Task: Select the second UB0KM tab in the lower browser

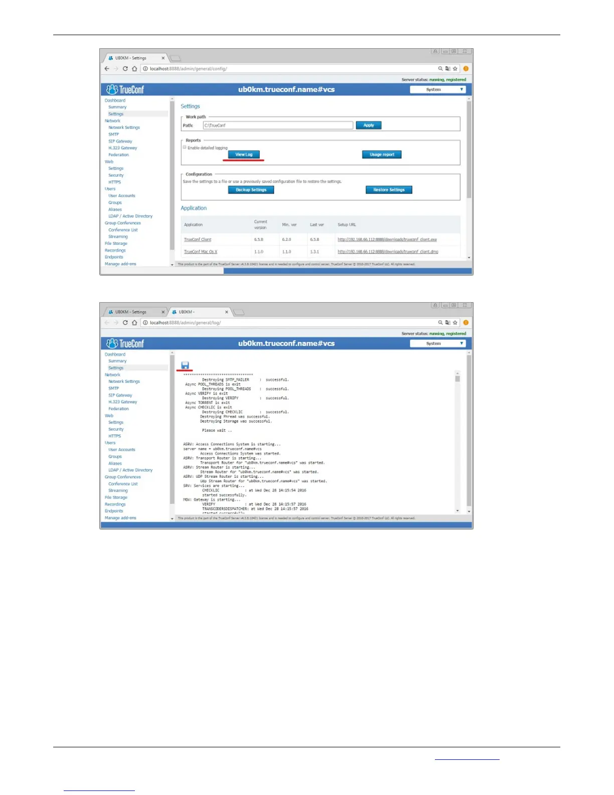Action: pyautogui.click(x=199, y=312)
